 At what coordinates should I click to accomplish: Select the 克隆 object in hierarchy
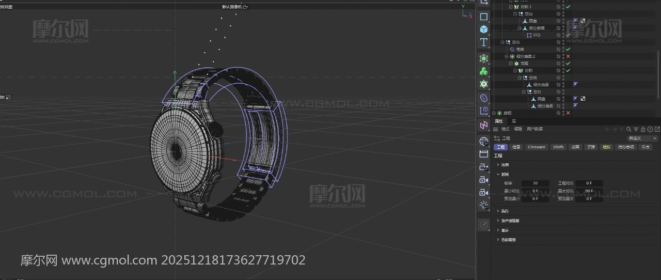point(524,64)
